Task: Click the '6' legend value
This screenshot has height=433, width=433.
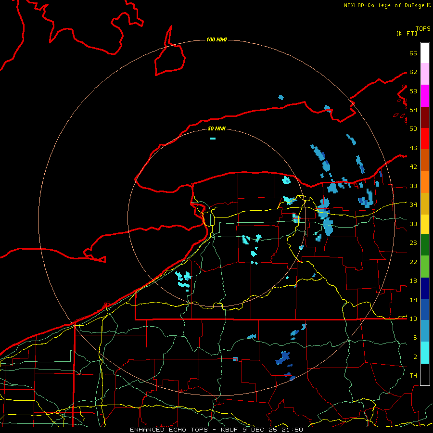Action: [x=415, y=338]
